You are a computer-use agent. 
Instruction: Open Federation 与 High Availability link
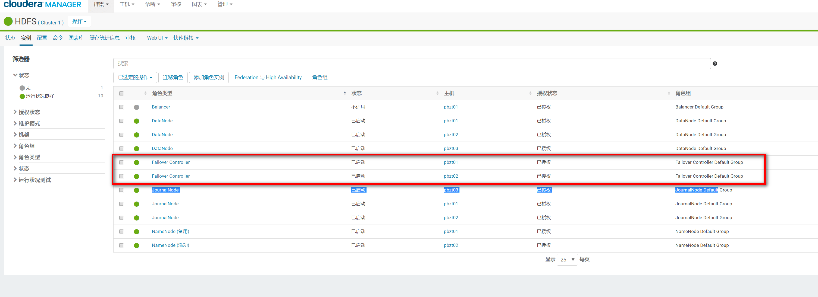point(268,78)
